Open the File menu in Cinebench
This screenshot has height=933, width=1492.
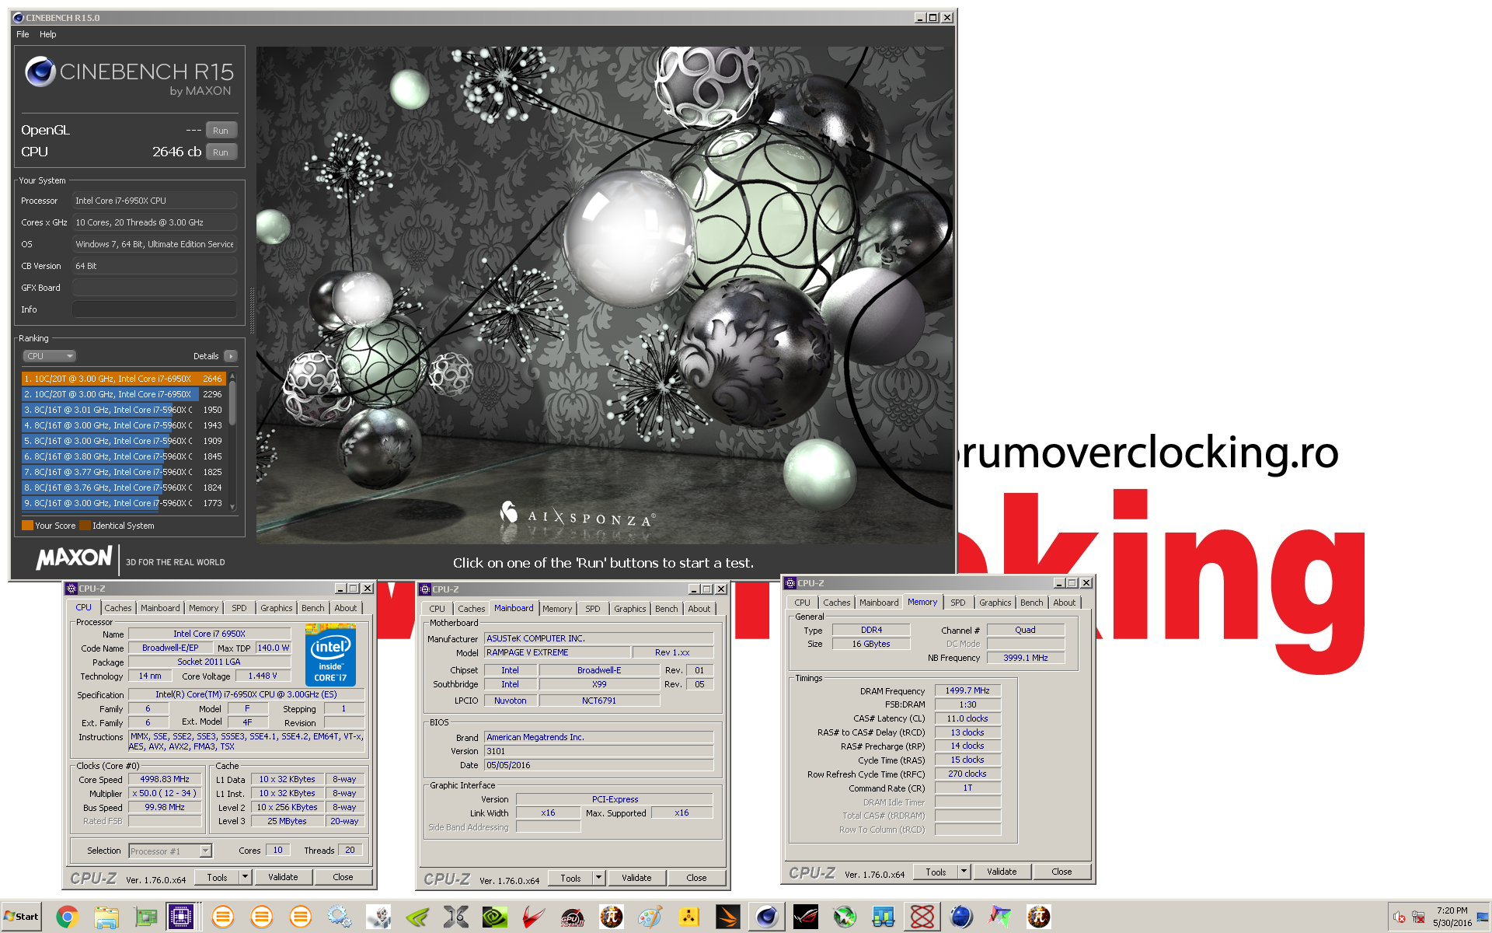click(23, 34)
